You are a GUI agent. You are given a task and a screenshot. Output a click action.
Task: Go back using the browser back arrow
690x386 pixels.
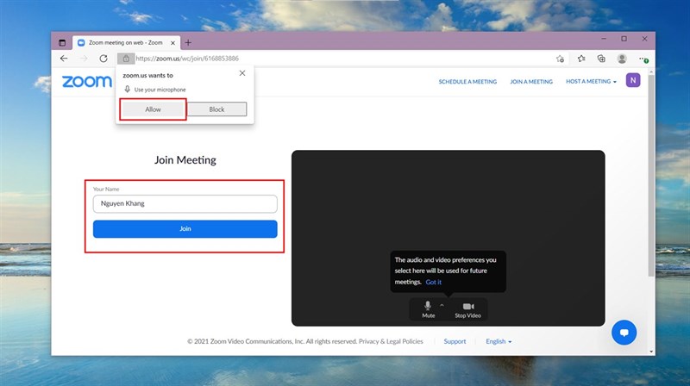click(x=64, y=59)
